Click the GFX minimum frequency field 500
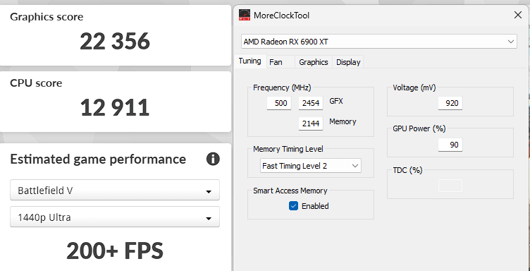Viewport: 530px width, 271px height. coord(279,103)
